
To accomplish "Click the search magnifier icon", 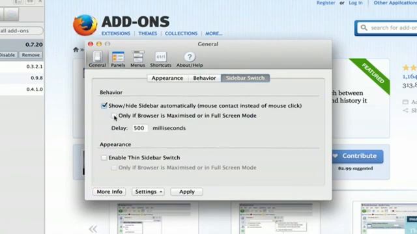I will click(364, 27).
